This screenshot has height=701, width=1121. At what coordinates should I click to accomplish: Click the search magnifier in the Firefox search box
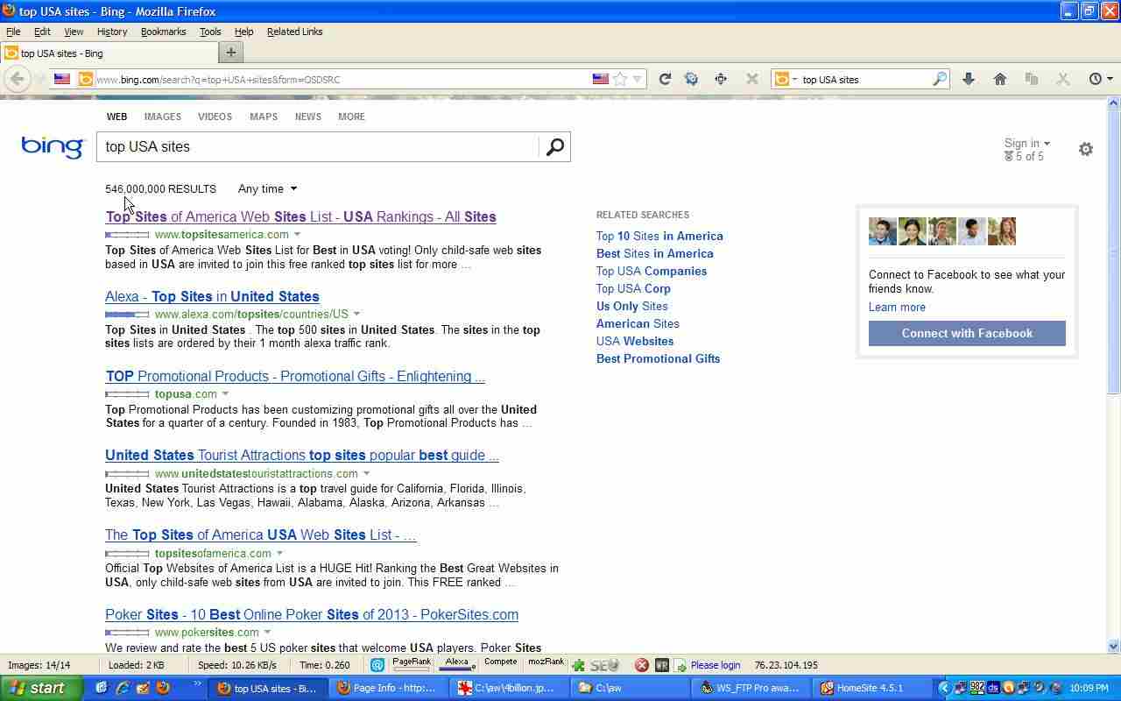click(x=940, y=79)
